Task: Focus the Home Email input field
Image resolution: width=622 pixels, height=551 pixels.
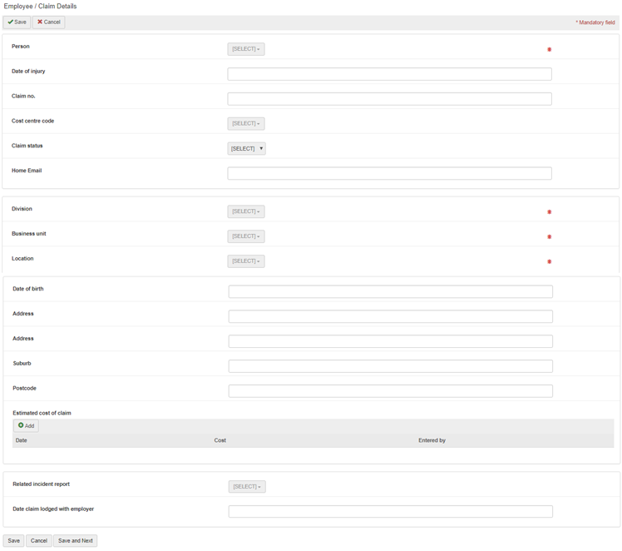Action: point(389,173)
